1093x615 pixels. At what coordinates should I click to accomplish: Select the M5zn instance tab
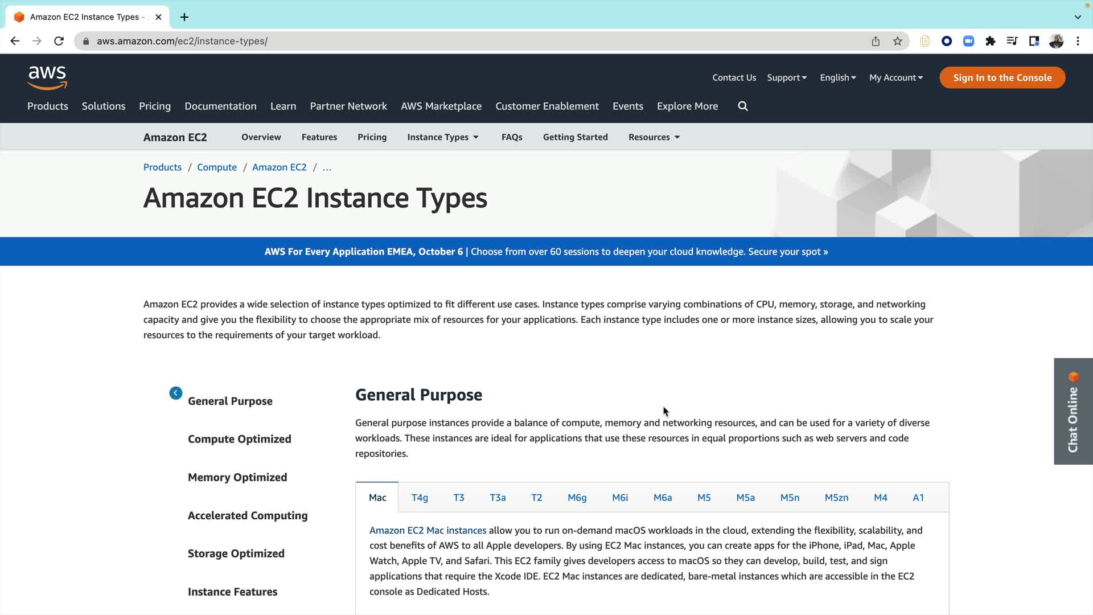[836, 498]
